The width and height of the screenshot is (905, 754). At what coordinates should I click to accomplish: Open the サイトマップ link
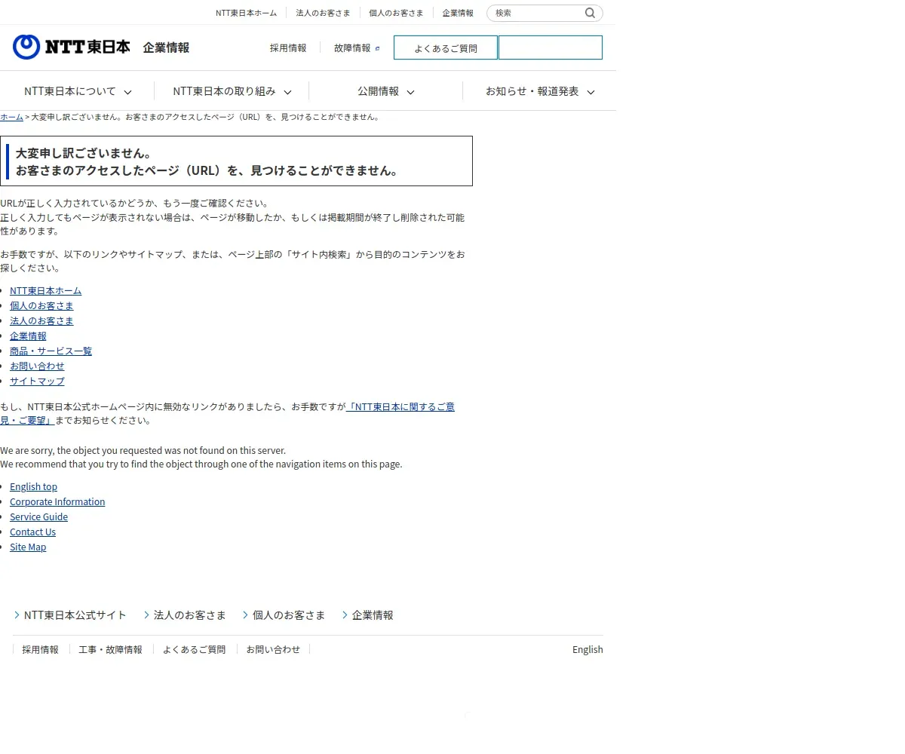37,381
